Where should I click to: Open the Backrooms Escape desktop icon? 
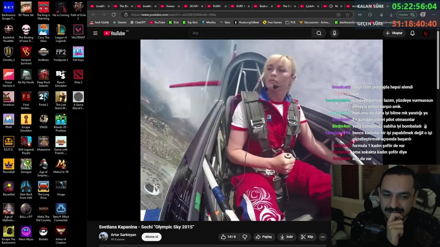click(x=9, y=11)
